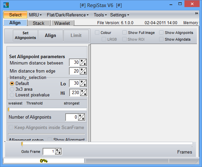202x167 pixels.
Task: Switch to the Stack tab
Action: tap(39, 23)
